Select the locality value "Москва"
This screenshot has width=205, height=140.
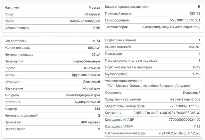coord(94,7)
